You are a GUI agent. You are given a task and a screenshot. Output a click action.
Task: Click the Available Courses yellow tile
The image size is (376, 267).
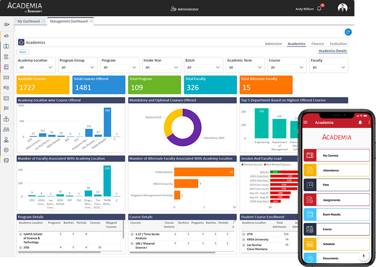(43, 85)
